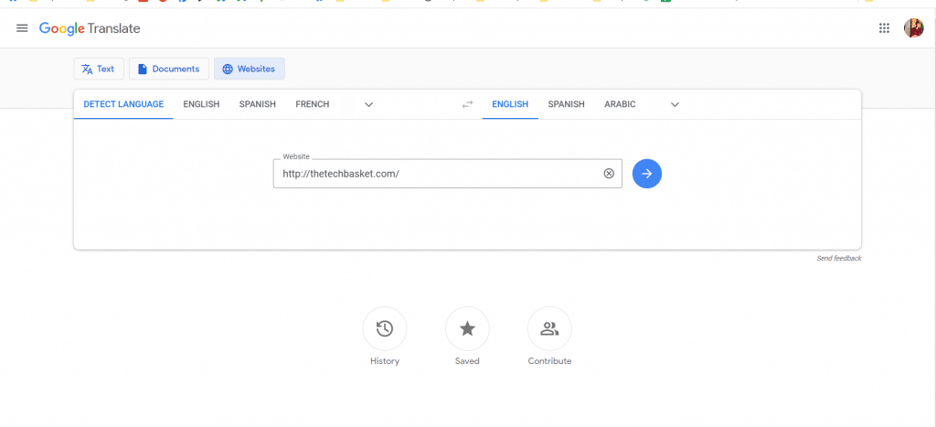Switch to Documents translation mode

point(169,69)
